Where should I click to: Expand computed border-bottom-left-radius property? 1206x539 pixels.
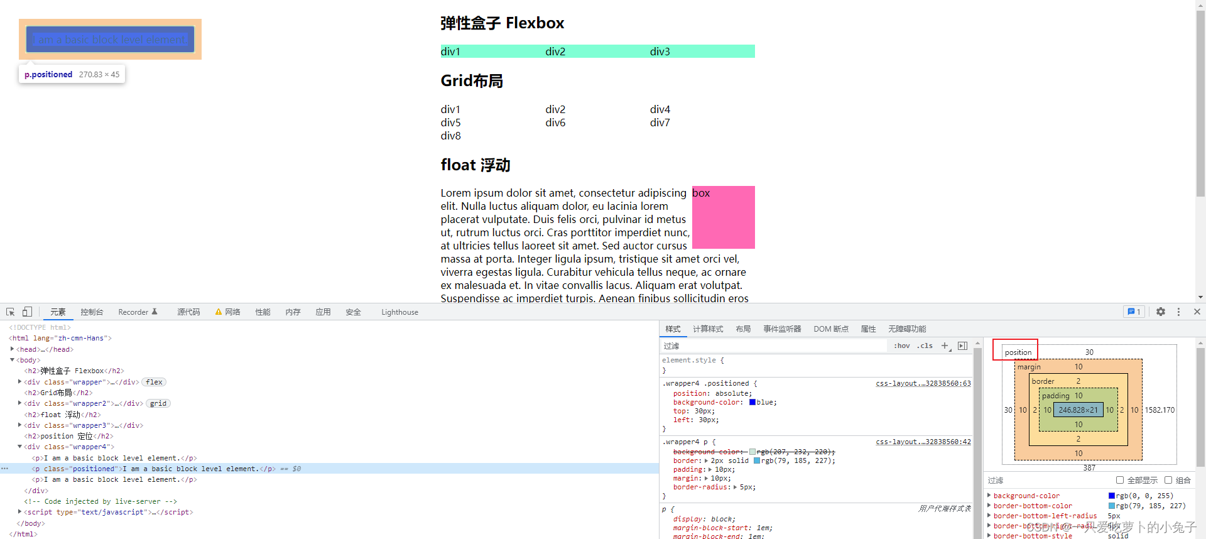(989, 516)
